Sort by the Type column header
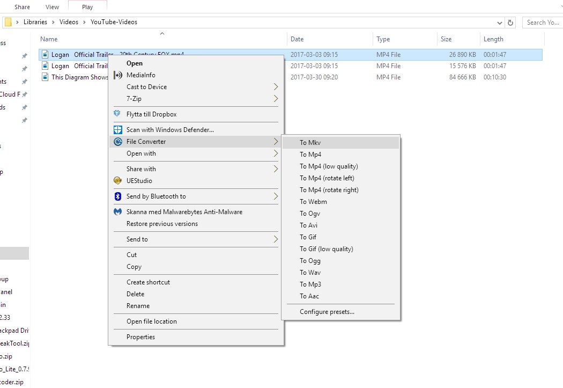This screenshot has height=388, width=563. click(405, 39)
